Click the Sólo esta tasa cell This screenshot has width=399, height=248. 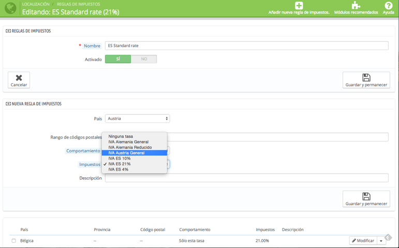191,241
